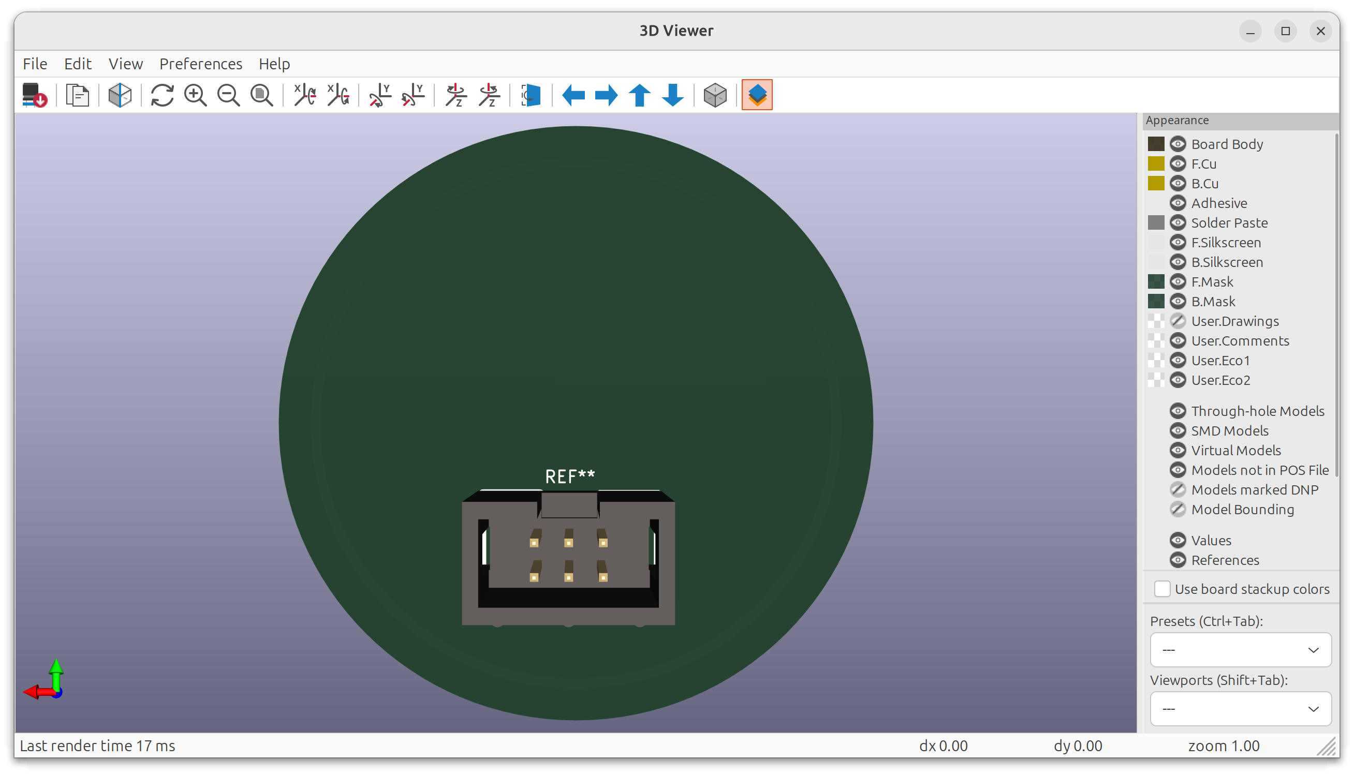Move board right with blue arrow

point(607,95)
